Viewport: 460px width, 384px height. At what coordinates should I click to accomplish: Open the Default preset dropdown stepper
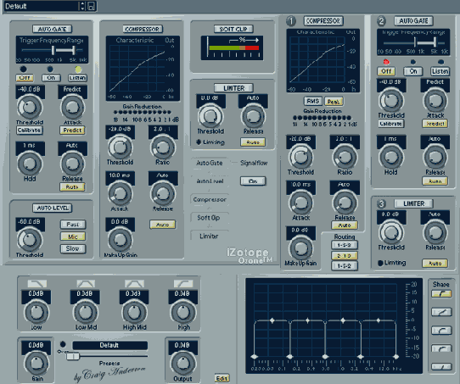pyautogui.click(x=82, y=6)
